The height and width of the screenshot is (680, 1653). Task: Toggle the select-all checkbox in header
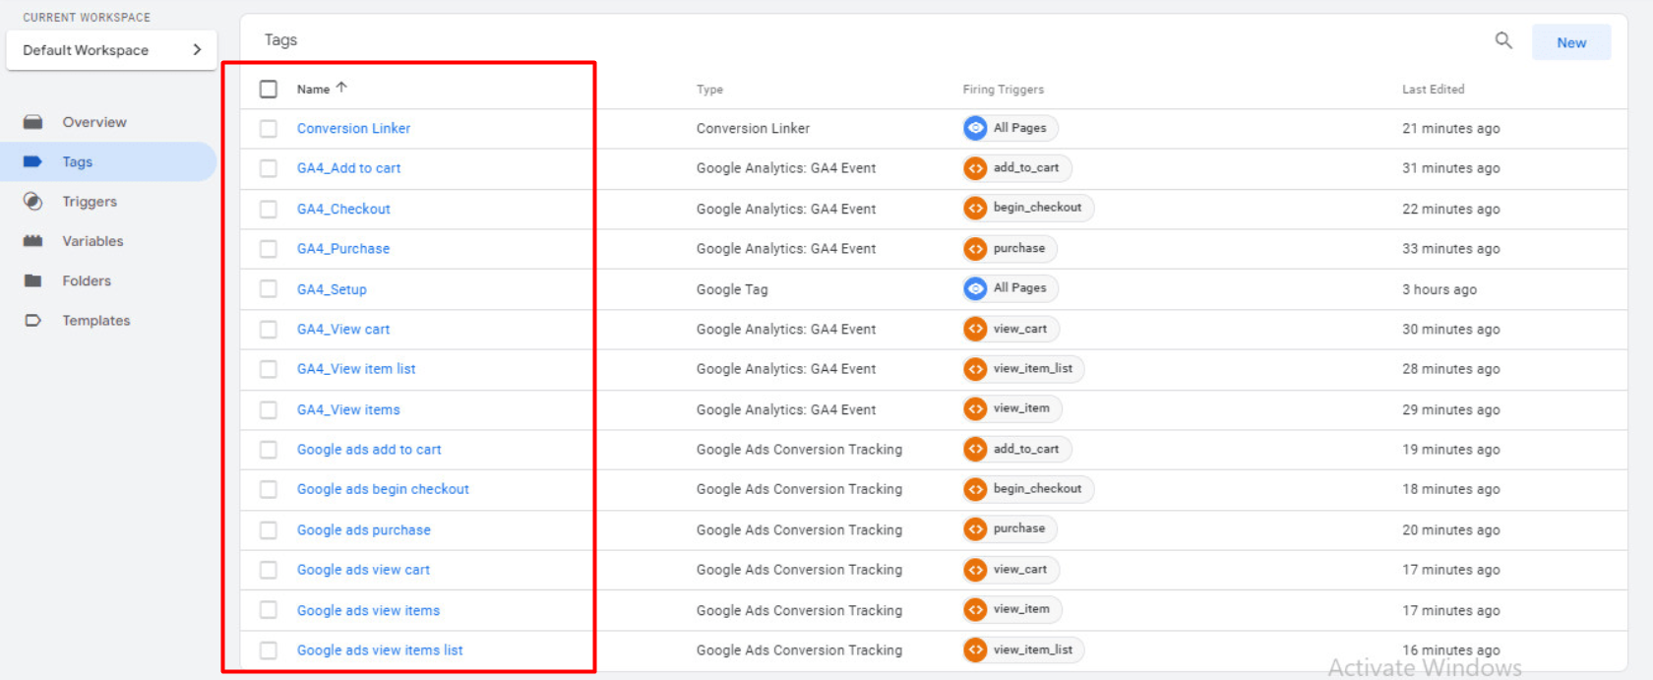tap(269, 90)
